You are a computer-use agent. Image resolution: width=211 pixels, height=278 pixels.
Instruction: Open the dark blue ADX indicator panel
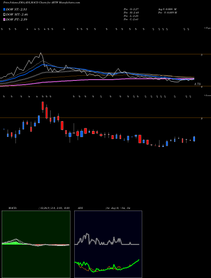tap(108, 244)
